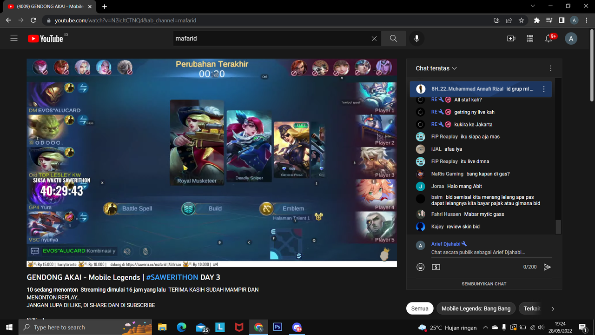Bookmark this page with the star icon

(522, 20)
